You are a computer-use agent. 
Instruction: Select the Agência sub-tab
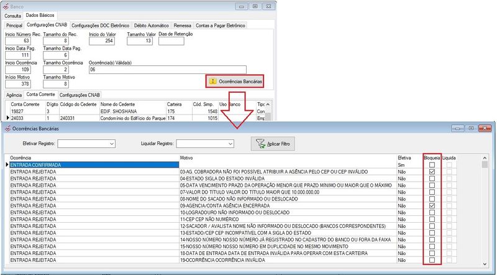coord(14,95)
